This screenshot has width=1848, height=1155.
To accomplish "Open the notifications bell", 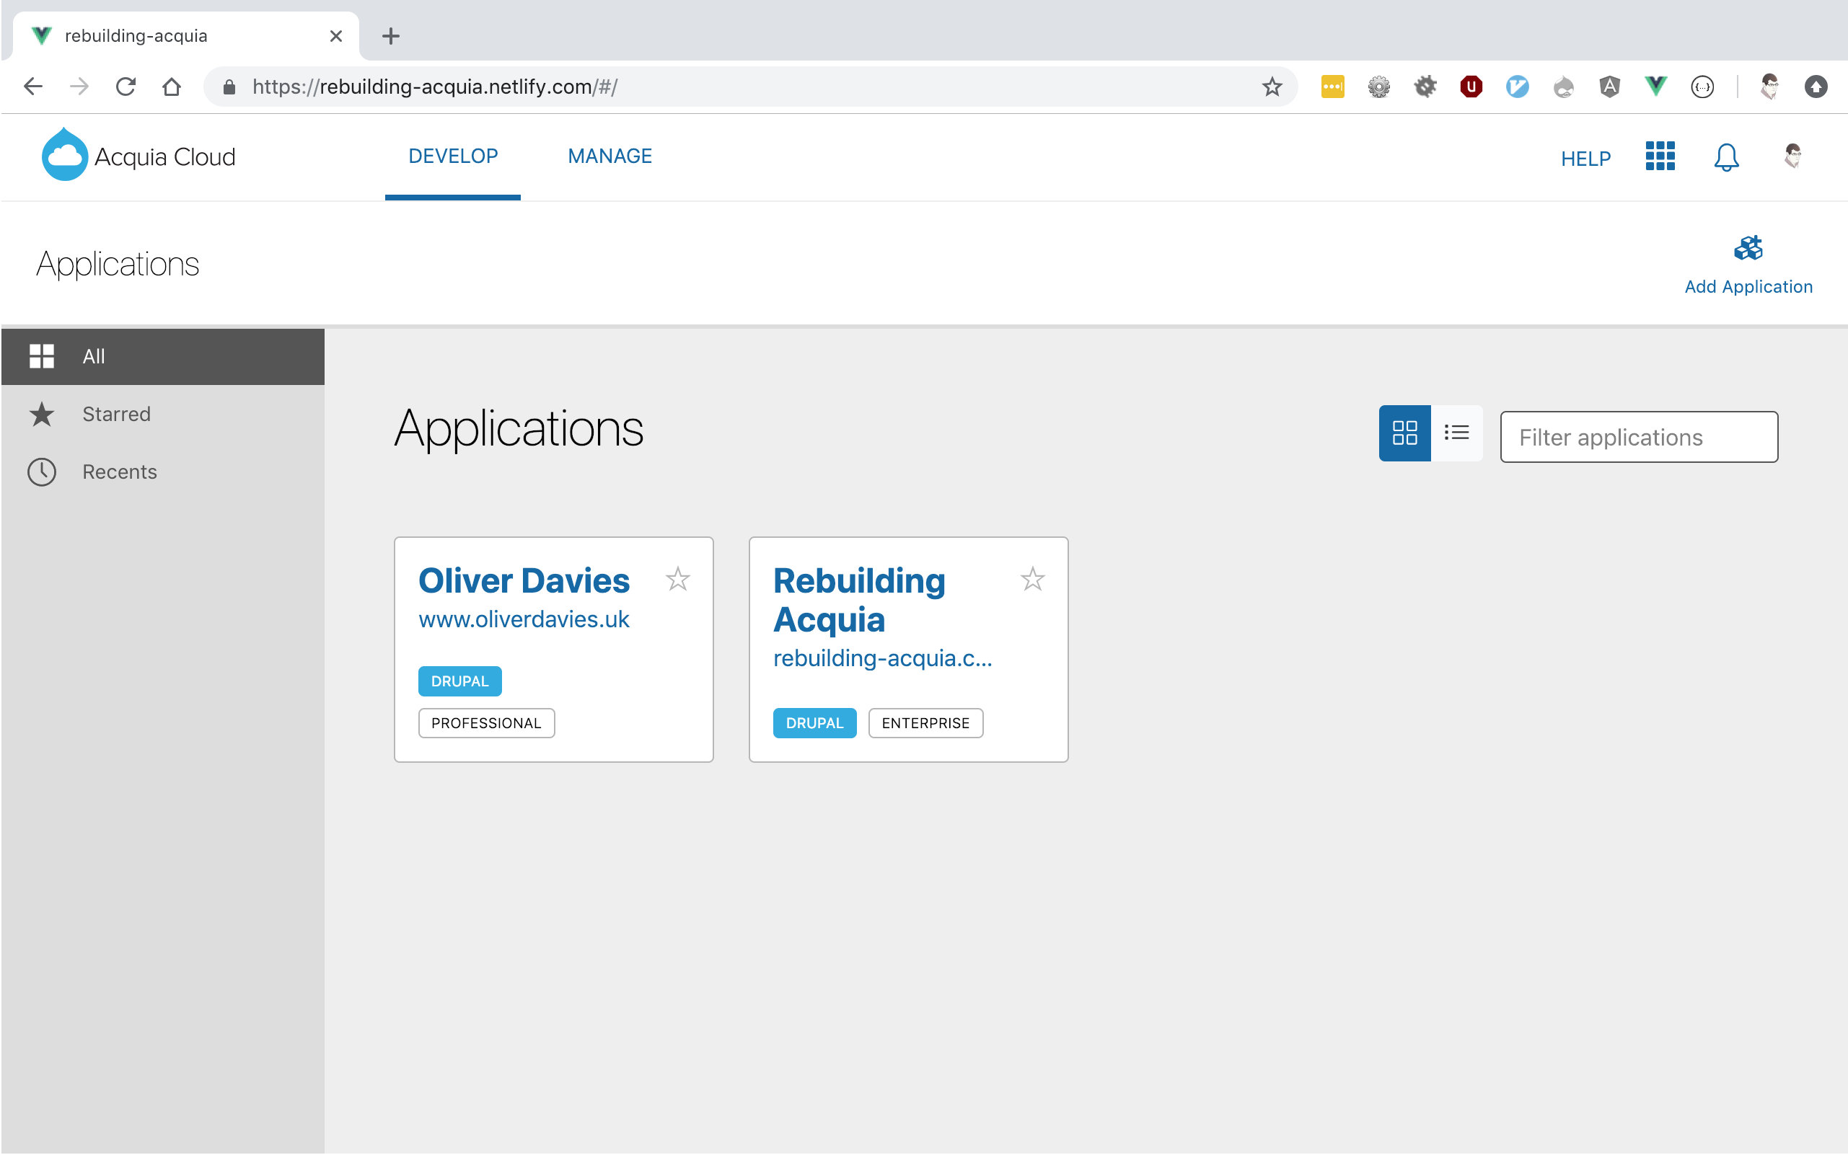I will [x=1725, y=157].
